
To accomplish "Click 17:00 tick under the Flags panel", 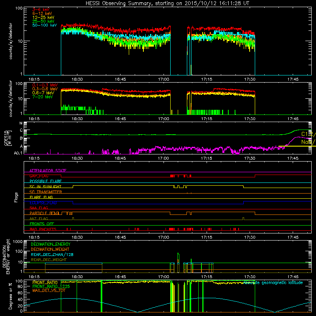I will coord(164,237).
